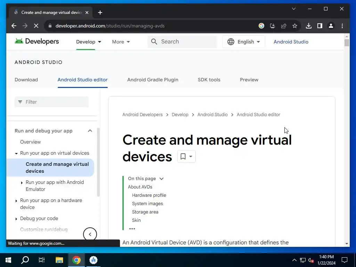356x267 pixels.
Task: Jump to Hardware profile section
Action: [x=149, y=195]
